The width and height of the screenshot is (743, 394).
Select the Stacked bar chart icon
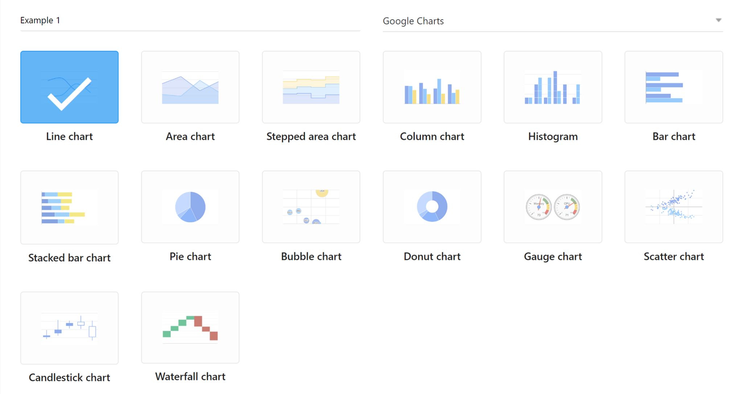coord(69,207)
